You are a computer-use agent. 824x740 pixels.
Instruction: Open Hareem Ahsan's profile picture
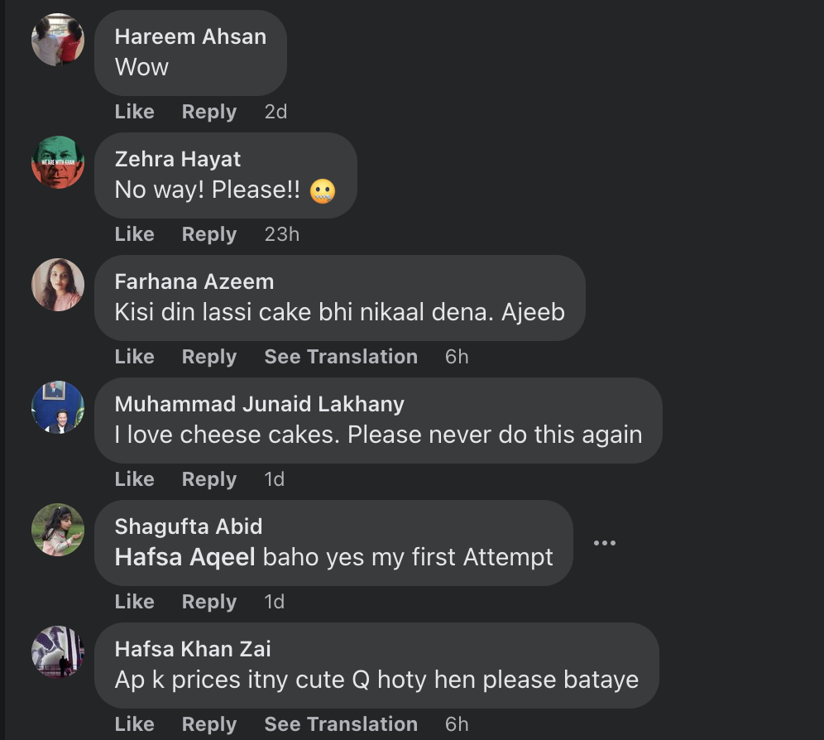point(58,40)
